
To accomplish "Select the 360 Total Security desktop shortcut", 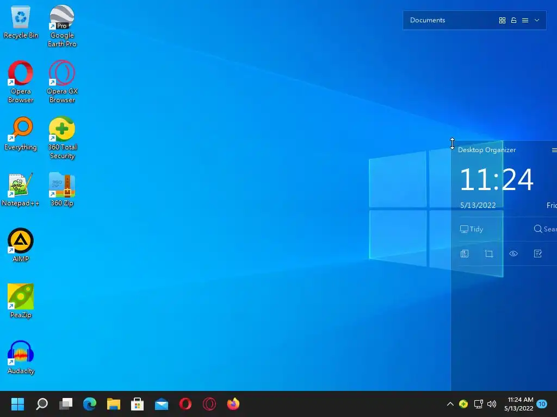I will (62, 137).
